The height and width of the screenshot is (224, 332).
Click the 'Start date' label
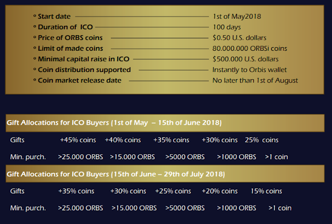[x=54, y=17]
